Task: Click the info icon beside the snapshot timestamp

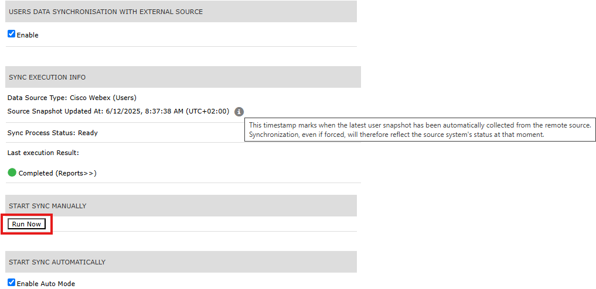Action: click(239, 111)
